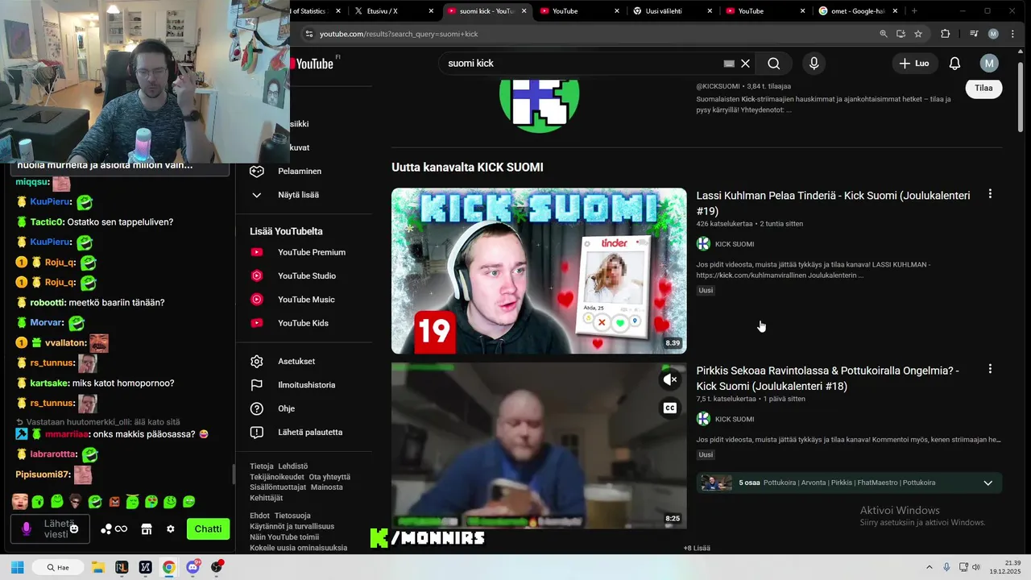
Task: Toggle captions on the Pirkkis preview
Action: 669,408
